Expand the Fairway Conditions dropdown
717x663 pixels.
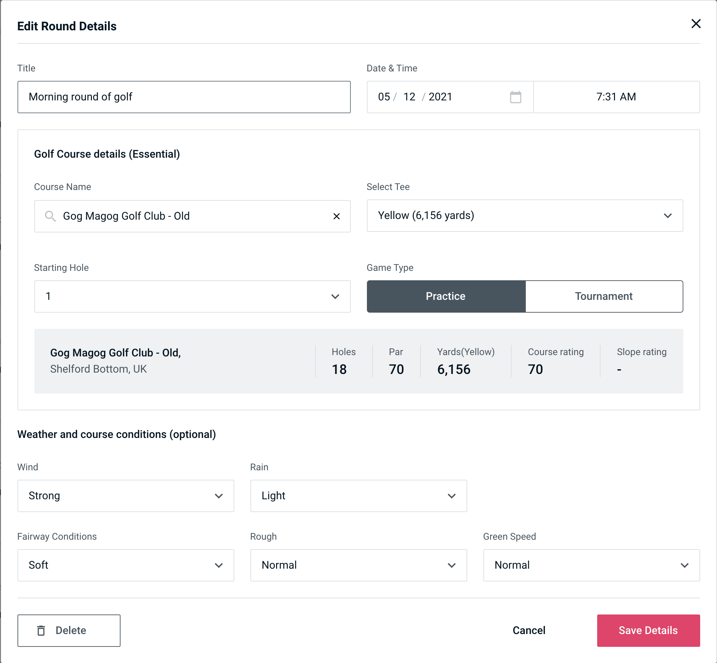[x=220, y=565]
